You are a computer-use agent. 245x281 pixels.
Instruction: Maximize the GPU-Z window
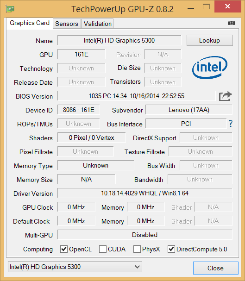(206, 7)
